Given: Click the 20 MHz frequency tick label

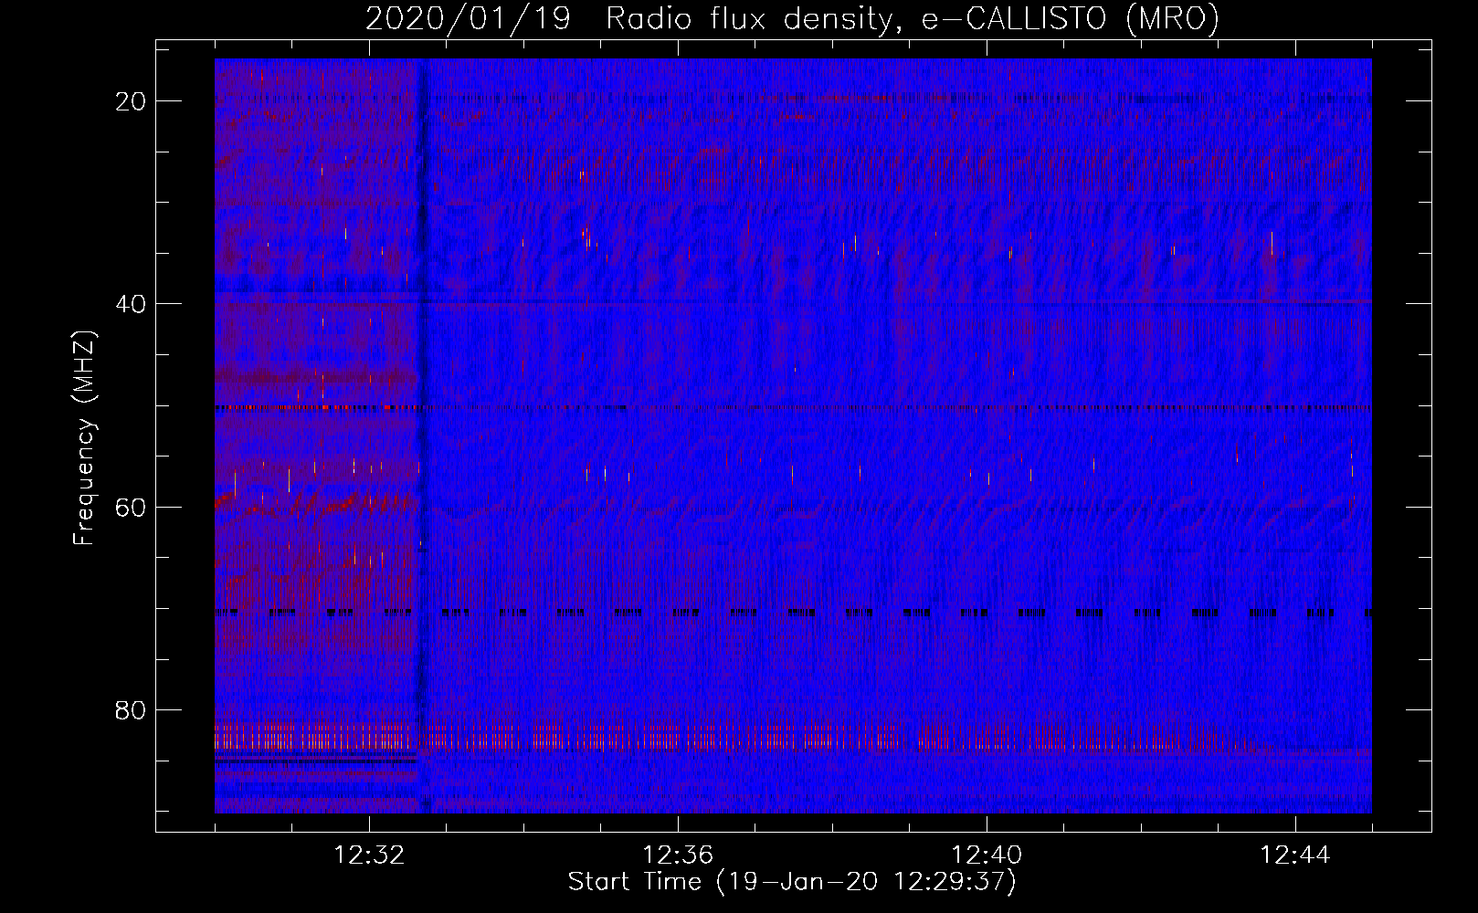Looking at the screenshot, I should click(132, 101).
